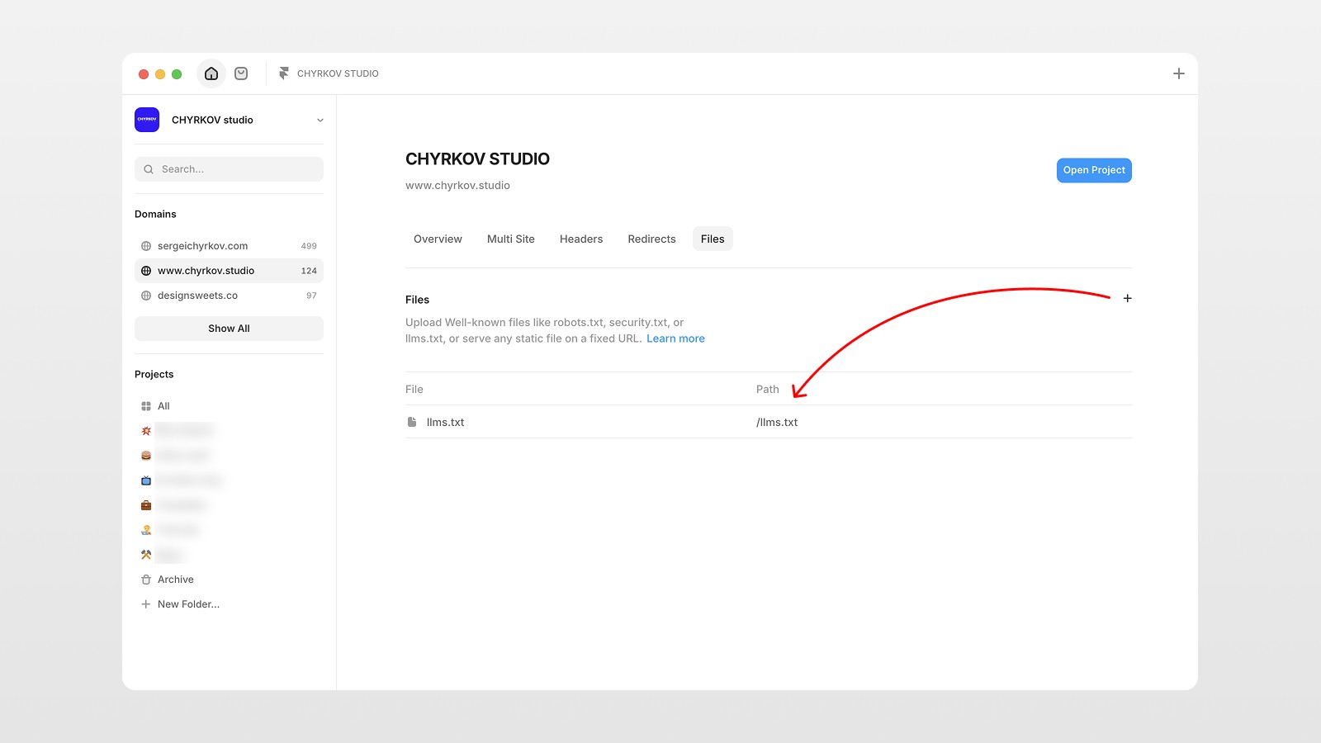Select the llms.txt file row

tap(769, 422)
